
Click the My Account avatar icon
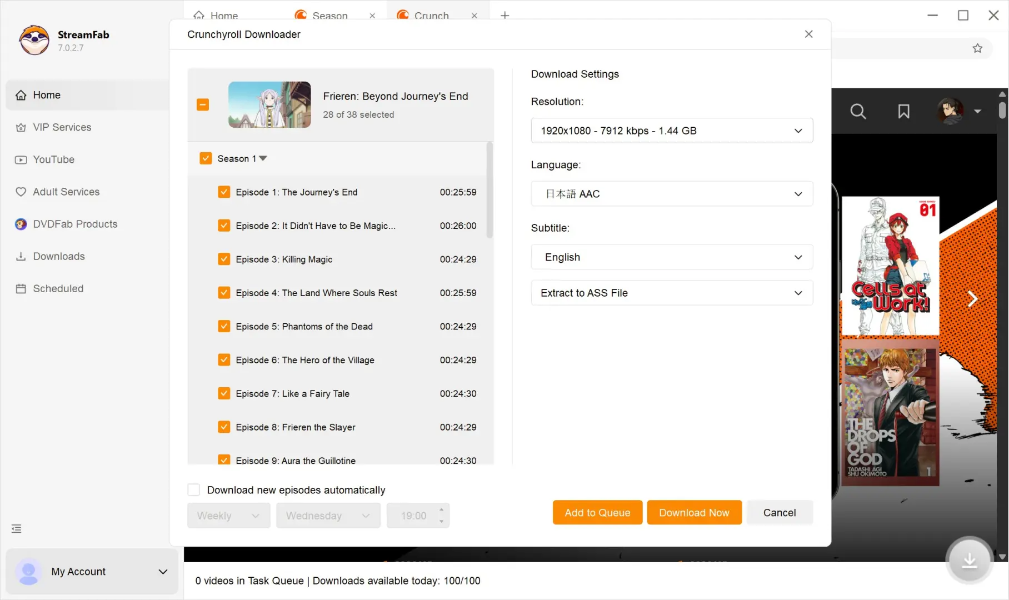click(x=28, y=572)
